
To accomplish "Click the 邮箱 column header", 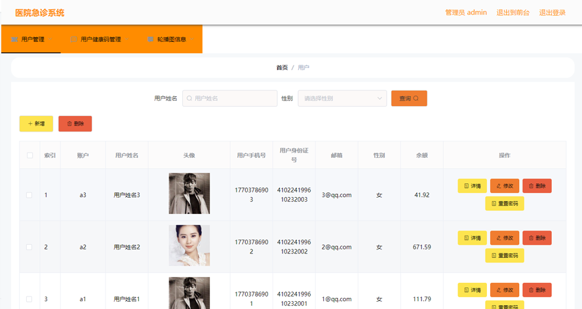I will point(337,155).
